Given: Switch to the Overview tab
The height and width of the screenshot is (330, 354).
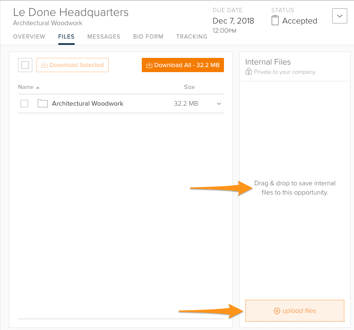Looking at the screenshot, I should click(29, 37).
